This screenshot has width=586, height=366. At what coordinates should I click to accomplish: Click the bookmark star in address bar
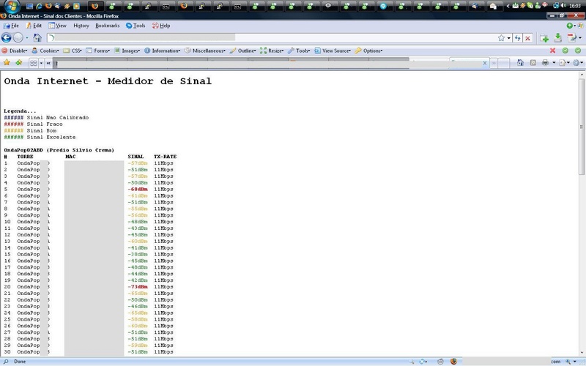pyautogui.click(x=501, y=38)
